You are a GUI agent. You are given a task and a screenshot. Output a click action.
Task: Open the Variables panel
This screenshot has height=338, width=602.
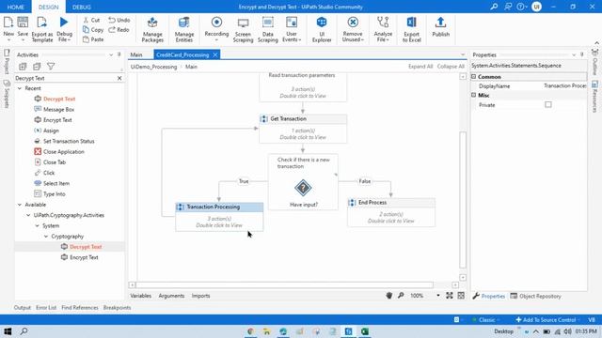point(140,296)
